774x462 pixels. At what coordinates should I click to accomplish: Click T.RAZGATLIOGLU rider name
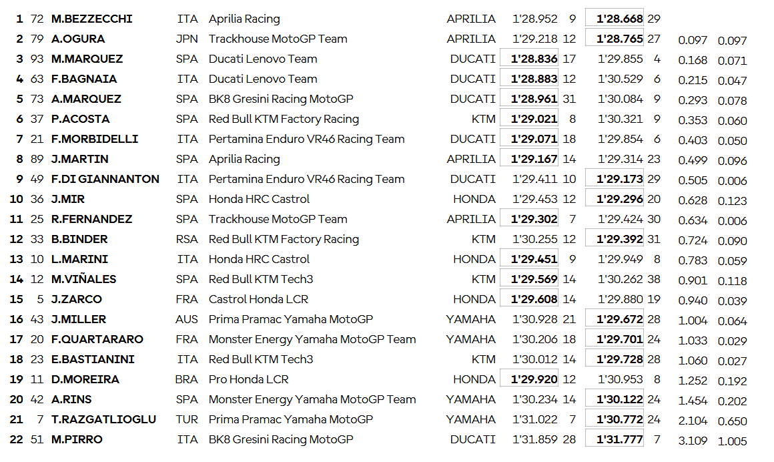pyautogui.click(x=104, y=419)
